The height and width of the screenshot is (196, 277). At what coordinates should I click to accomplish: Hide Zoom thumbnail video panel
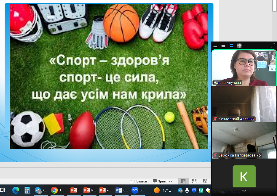215,46
